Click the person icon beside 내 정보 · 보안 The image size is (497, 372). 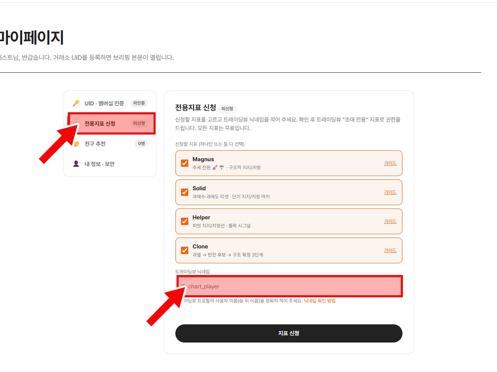click(76, 164)
